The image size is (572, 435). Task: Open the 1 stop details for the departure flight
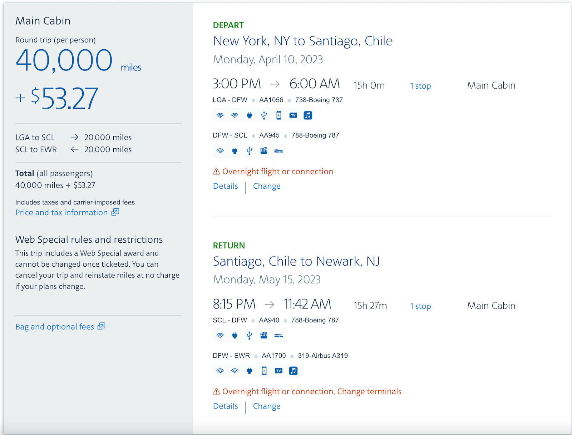click(x=420, y=85)
